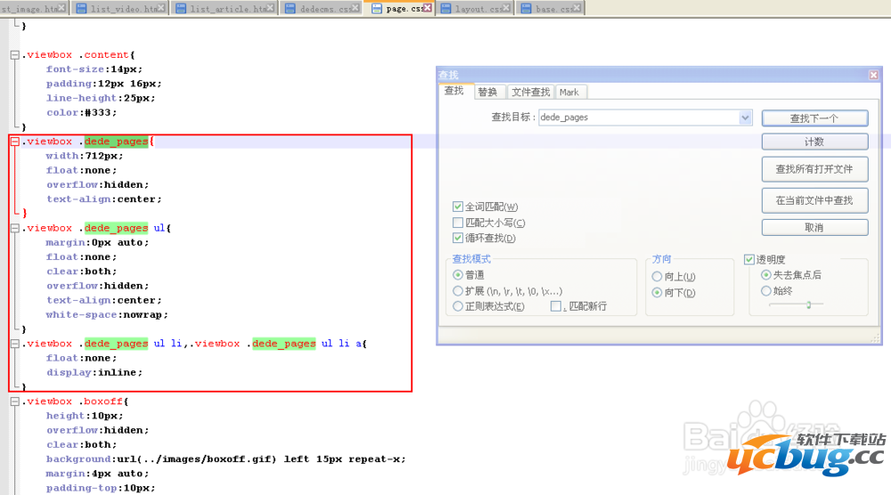Close the page.css tab with its red X

coord(428,8)
